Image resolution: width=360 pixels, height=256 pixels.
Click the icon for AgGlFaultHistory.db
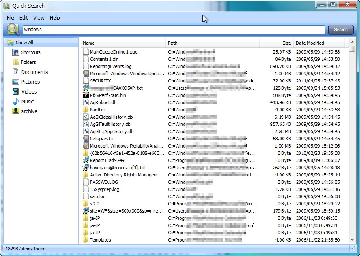86,124
